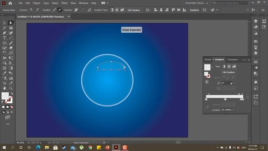Activate the Line Segment tool
The image size is (268, 151).
coord(11,38)
